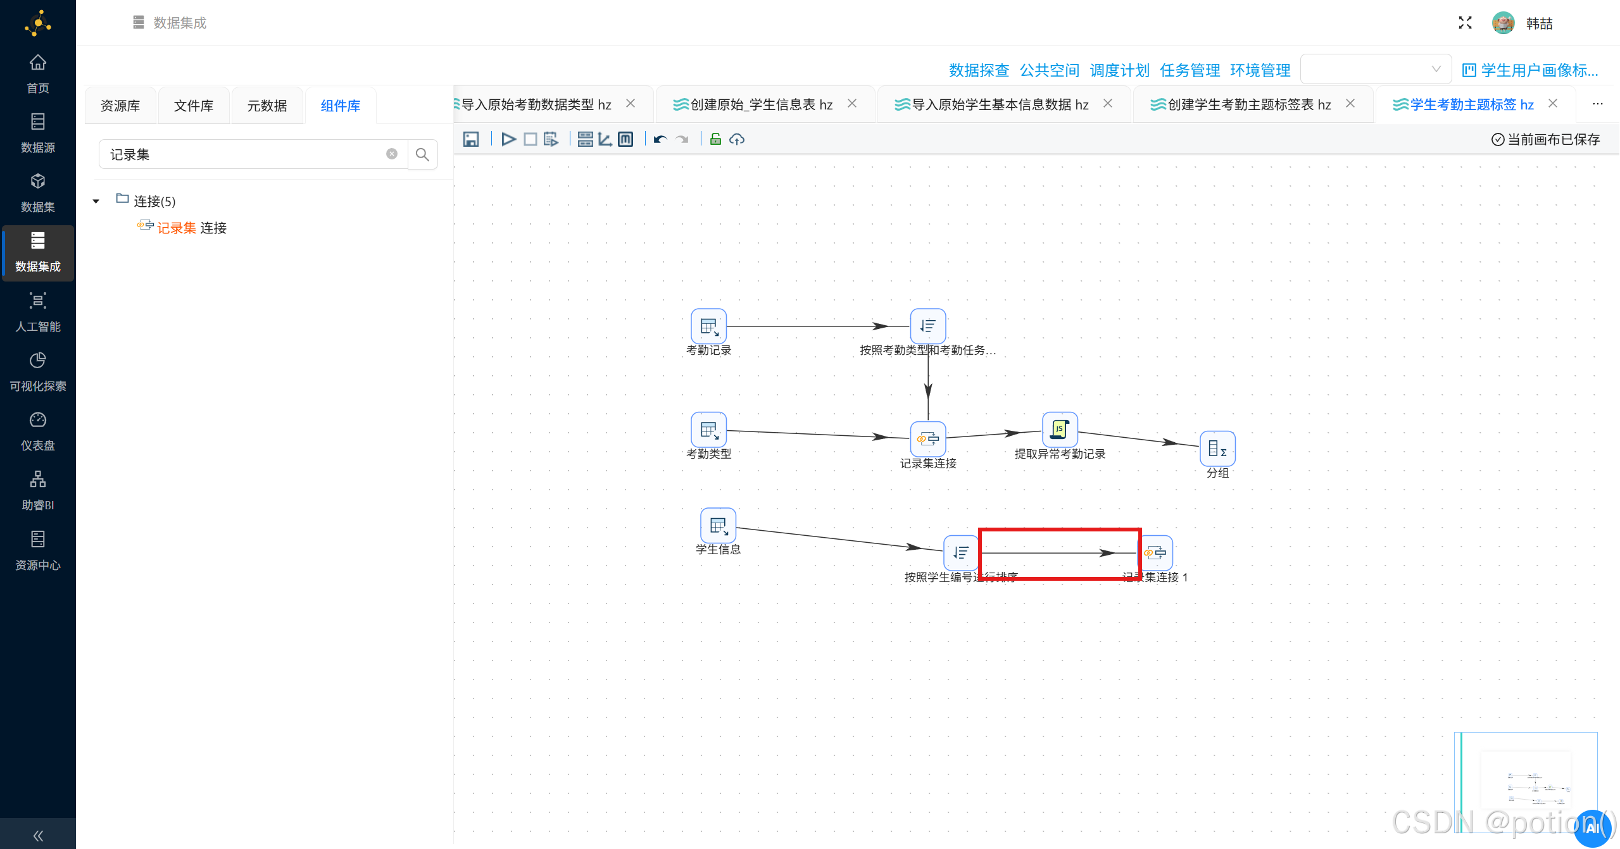Undo the last canvas action

pyautogui.click(x=660, y=139)
